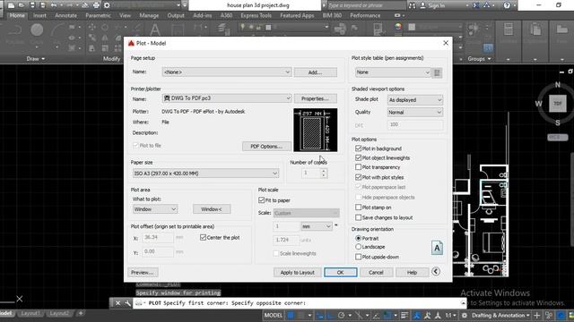The height and width of the screenshot is (322, 574).
Task: Uncheck Center the plot checkbox
Action: point(204,237)
